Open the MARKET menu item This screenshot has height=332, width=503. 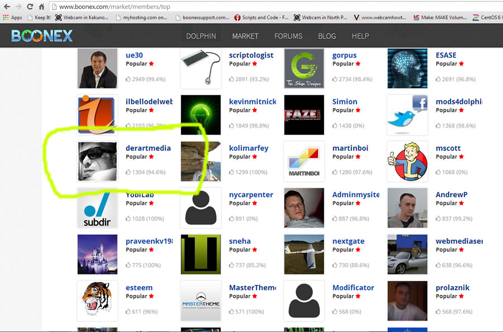(x=245, y=36)
